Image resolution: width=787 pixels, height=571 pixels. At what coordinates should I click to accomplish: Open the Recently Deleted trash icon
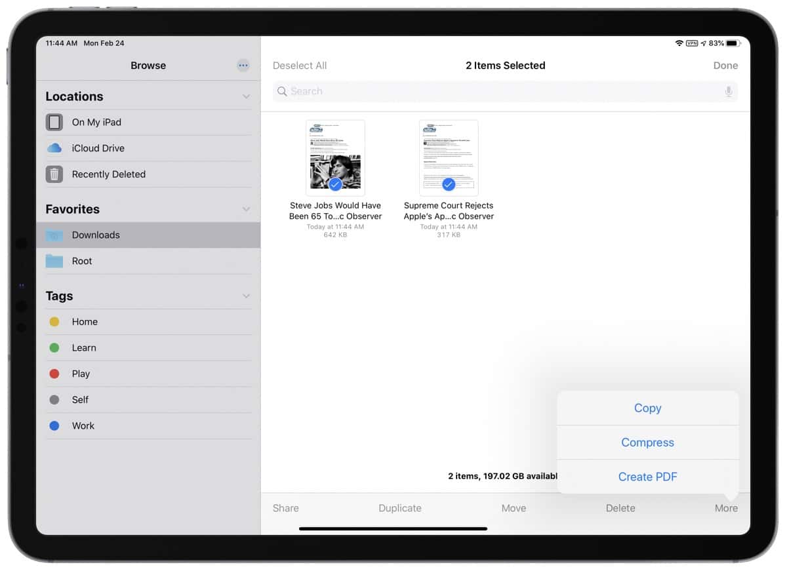click(54, 174)
